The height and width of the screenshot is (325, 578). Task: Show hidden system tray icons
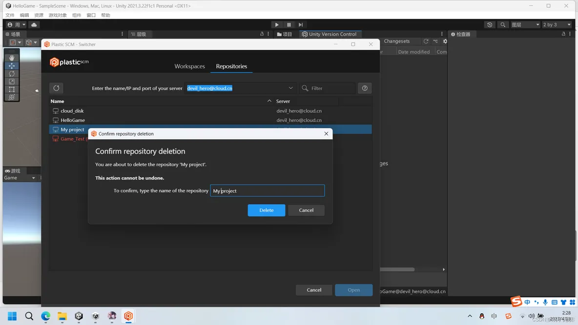click(x=470, y=316)
